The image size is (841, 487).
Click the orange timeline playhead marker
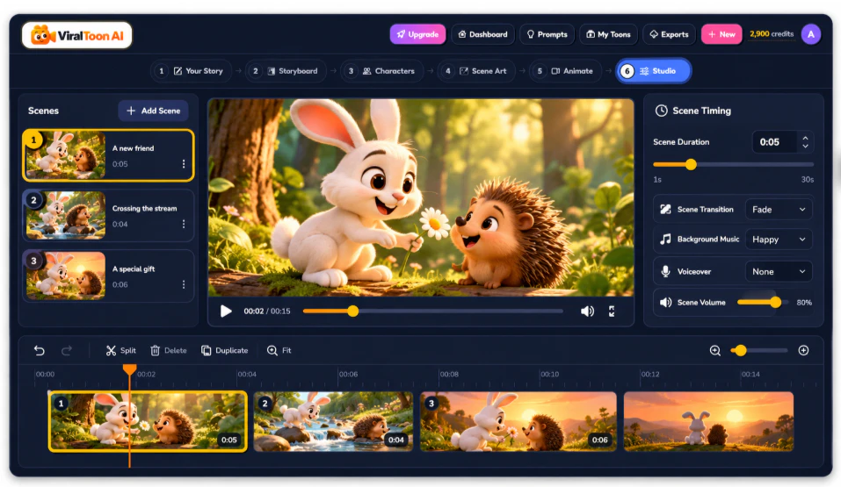pos(129,369)
